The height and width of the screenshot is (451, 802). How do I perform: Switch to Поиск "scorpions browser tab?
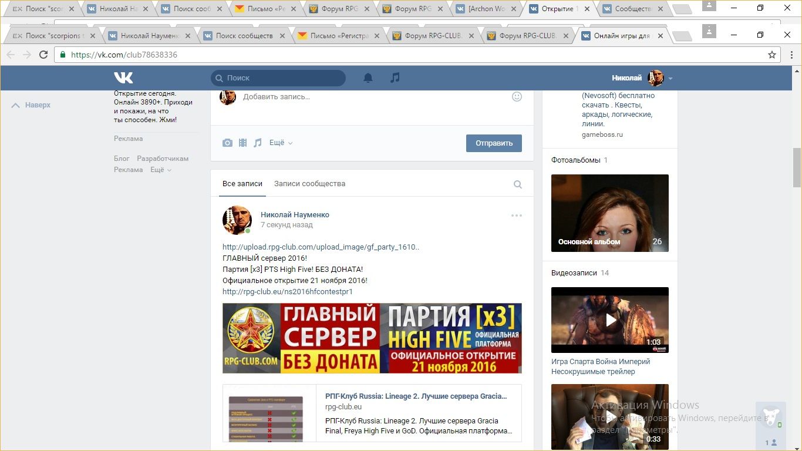point(55,36)
